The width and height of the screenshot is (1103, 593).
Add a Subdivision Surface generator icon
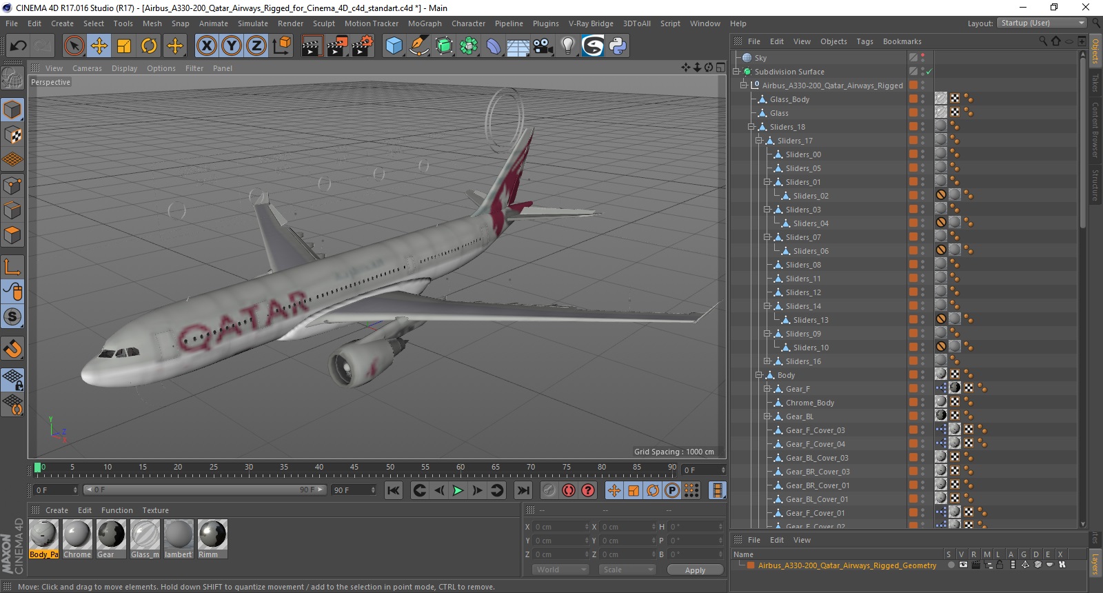tap(445, 46)
